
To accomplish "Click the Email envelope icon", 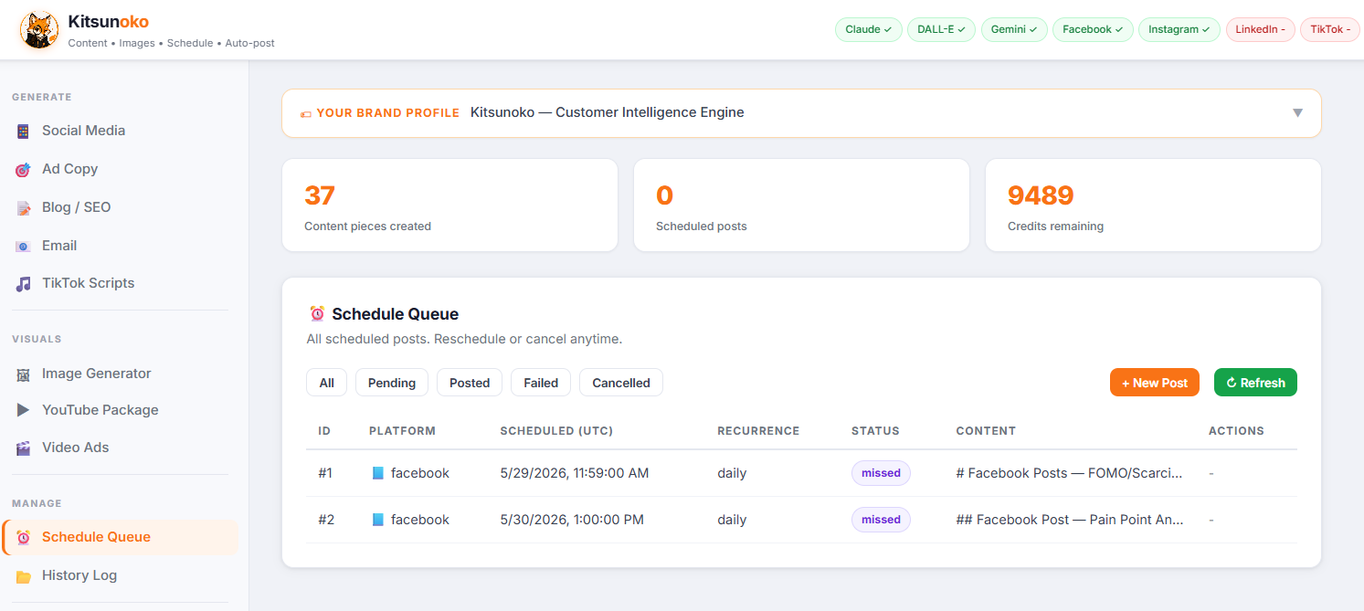I will click(24, 247).
